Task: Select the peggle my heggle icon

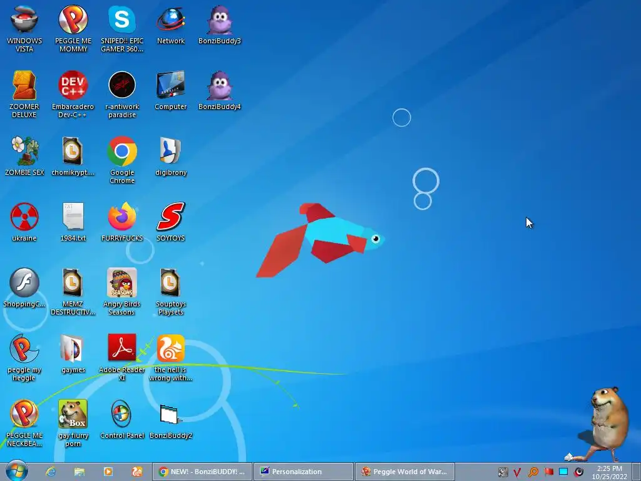Action: point(24,358)
